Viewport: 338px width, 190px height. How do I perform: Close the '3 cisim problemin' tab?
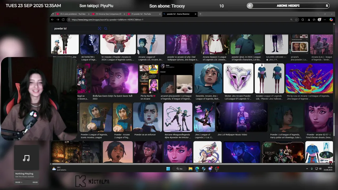click(89, 14)
